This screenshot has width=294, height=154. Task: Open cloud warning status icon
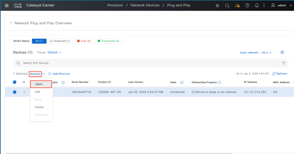click(237, 6)
